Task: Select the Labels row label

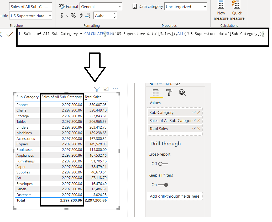Action: 22,189
